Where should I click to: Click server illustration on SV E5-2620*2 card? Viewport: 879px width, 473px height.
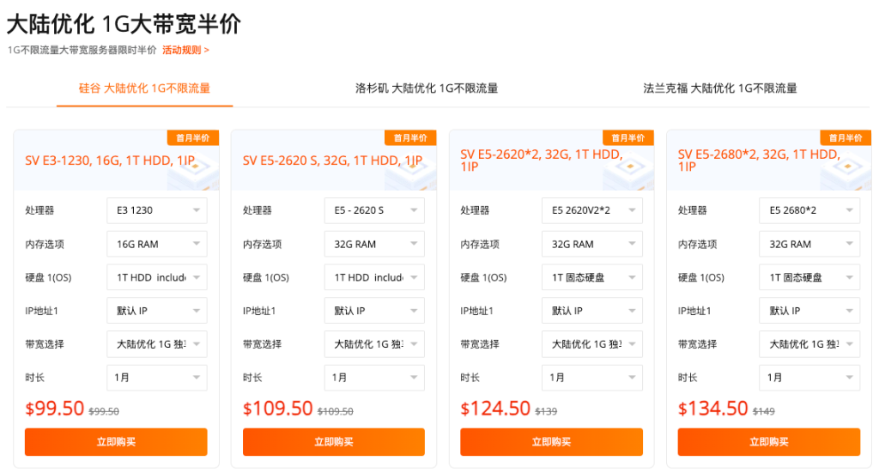628,172
